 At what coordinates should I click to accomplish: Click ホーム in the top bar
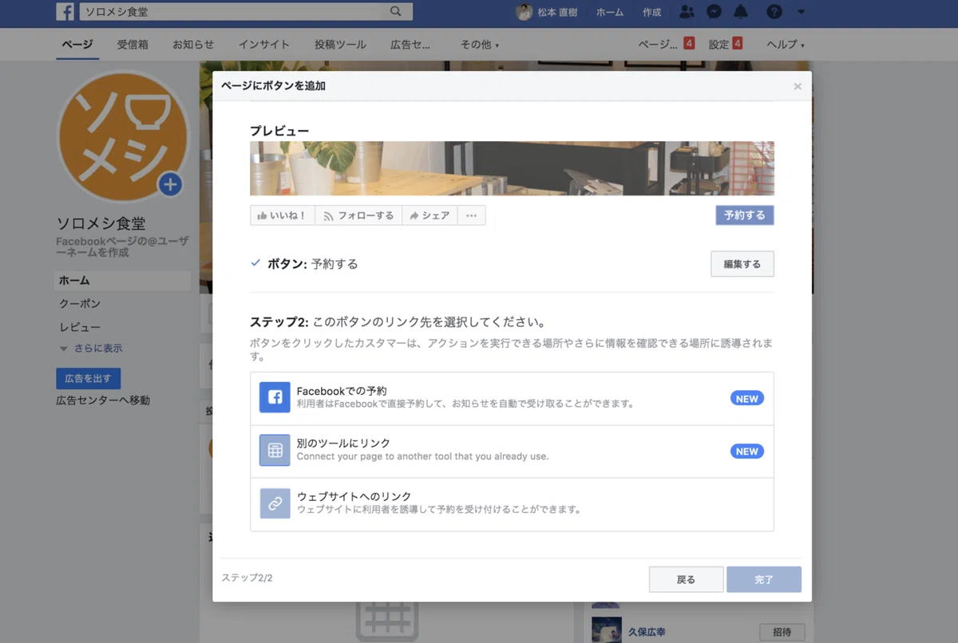(610, 12)
